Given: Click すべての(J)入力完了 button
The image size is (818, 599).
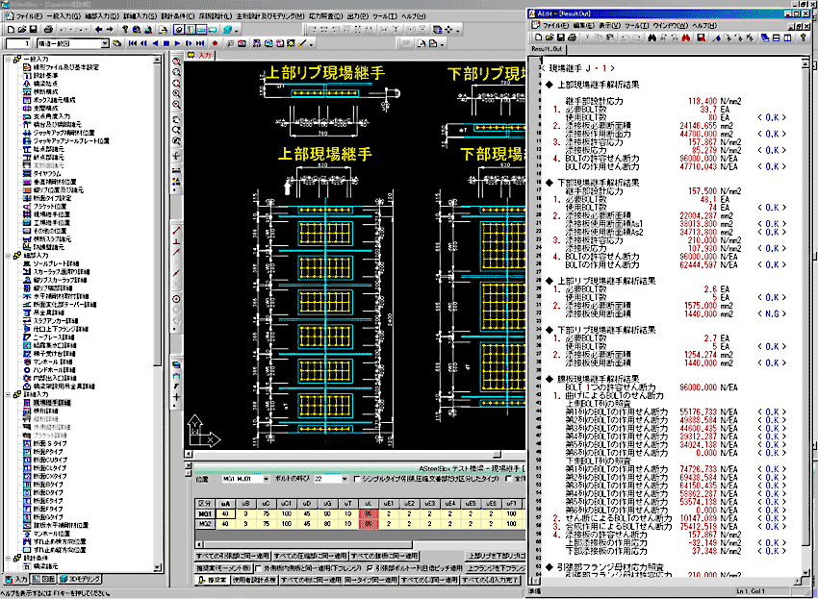Looking at the screenshot, I should coord(490,580).
